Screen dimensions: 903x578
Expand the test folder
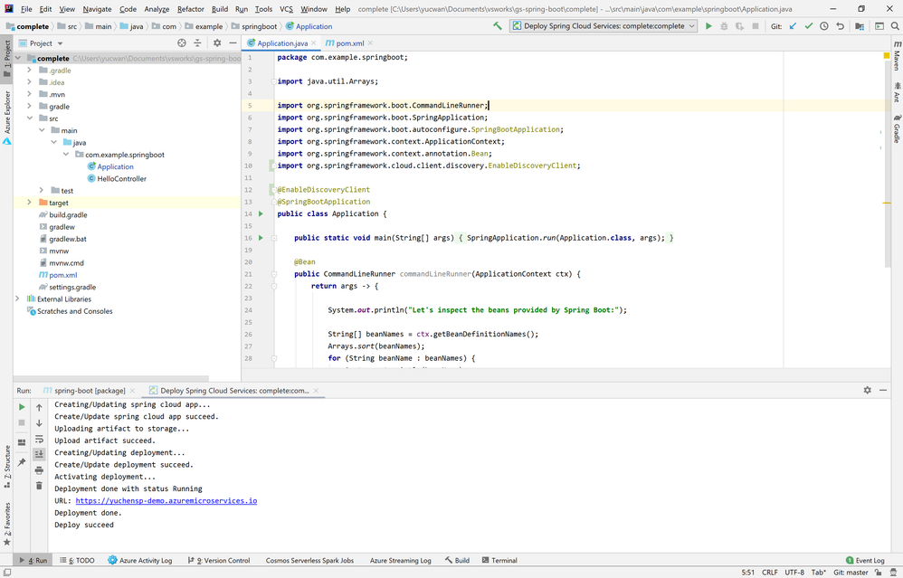pos(42,190)
